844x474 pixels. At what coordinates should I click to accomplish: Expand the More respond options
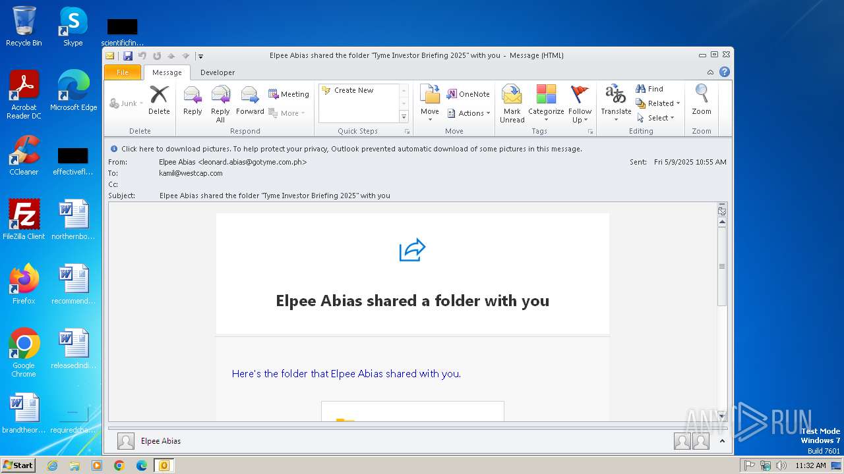click(287, 113)
